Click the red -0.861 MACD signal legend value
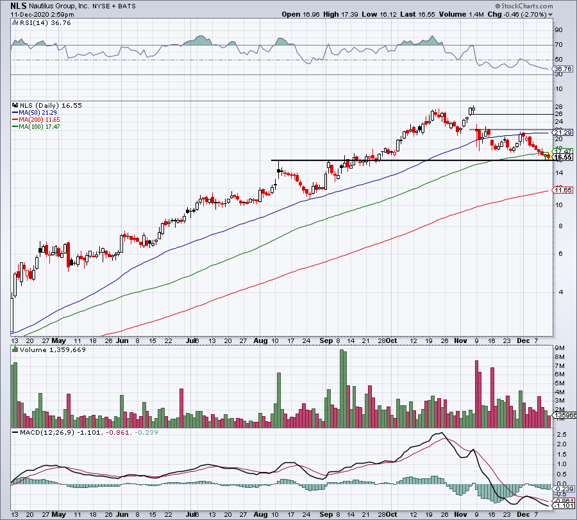This screenshot has width=577, height=520. click(118, 432)
